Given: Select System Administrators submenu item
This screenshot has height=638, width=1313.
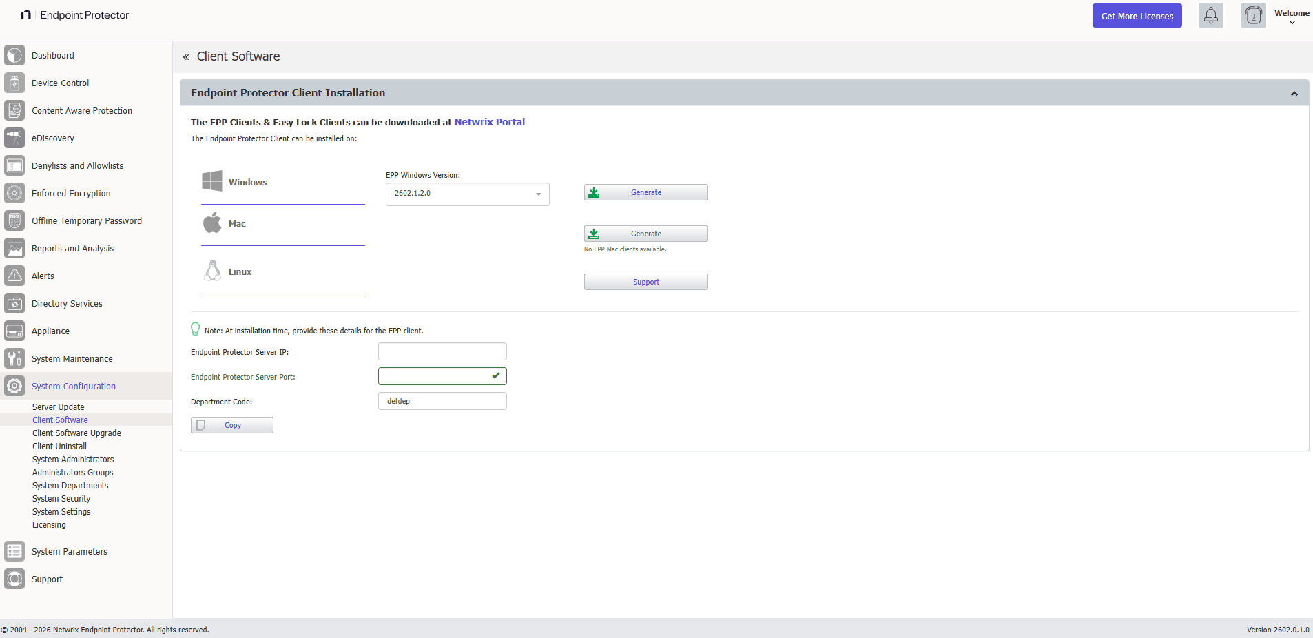Looking at the screenshot, I should click(73, 460).
